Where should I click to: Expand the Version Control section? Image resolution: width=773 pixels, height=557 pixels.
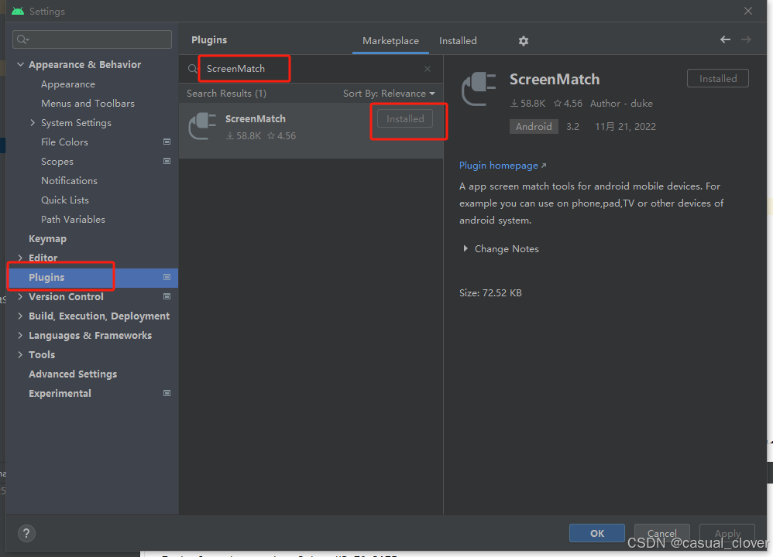click(20, 296)
